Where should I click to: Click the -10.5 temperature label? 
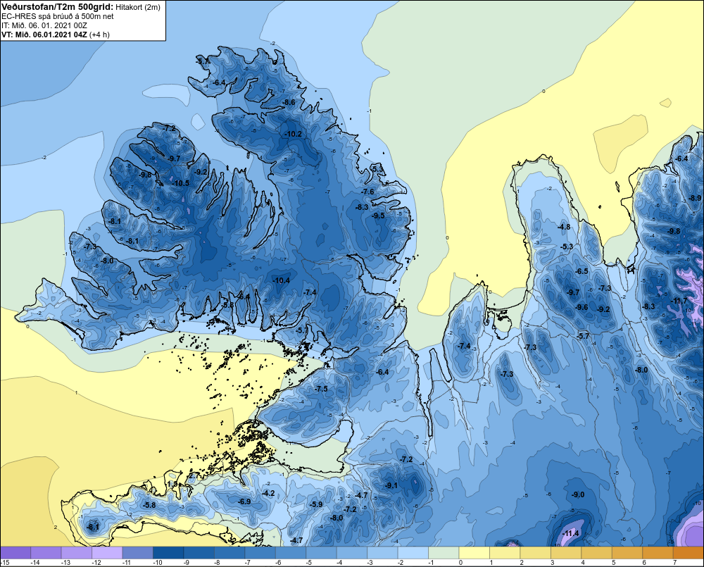181,183
